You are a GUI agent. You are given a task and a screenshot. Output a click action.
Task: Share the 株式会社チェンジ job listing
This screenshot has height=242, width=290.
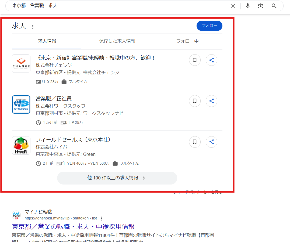[x=211, y=60]
